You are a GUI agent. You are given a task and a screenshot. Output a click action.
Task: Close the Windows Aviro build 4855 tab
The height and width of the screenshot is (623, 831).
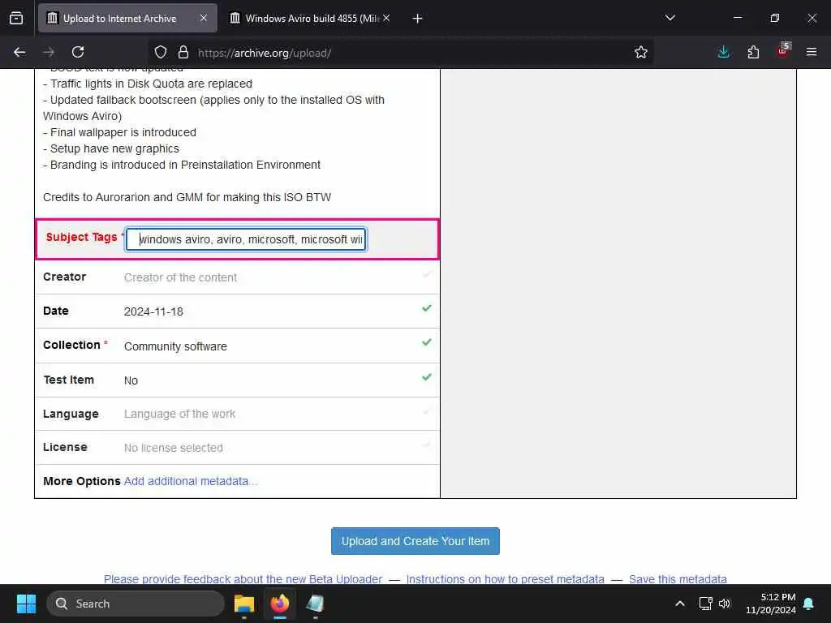pos(386,18)
